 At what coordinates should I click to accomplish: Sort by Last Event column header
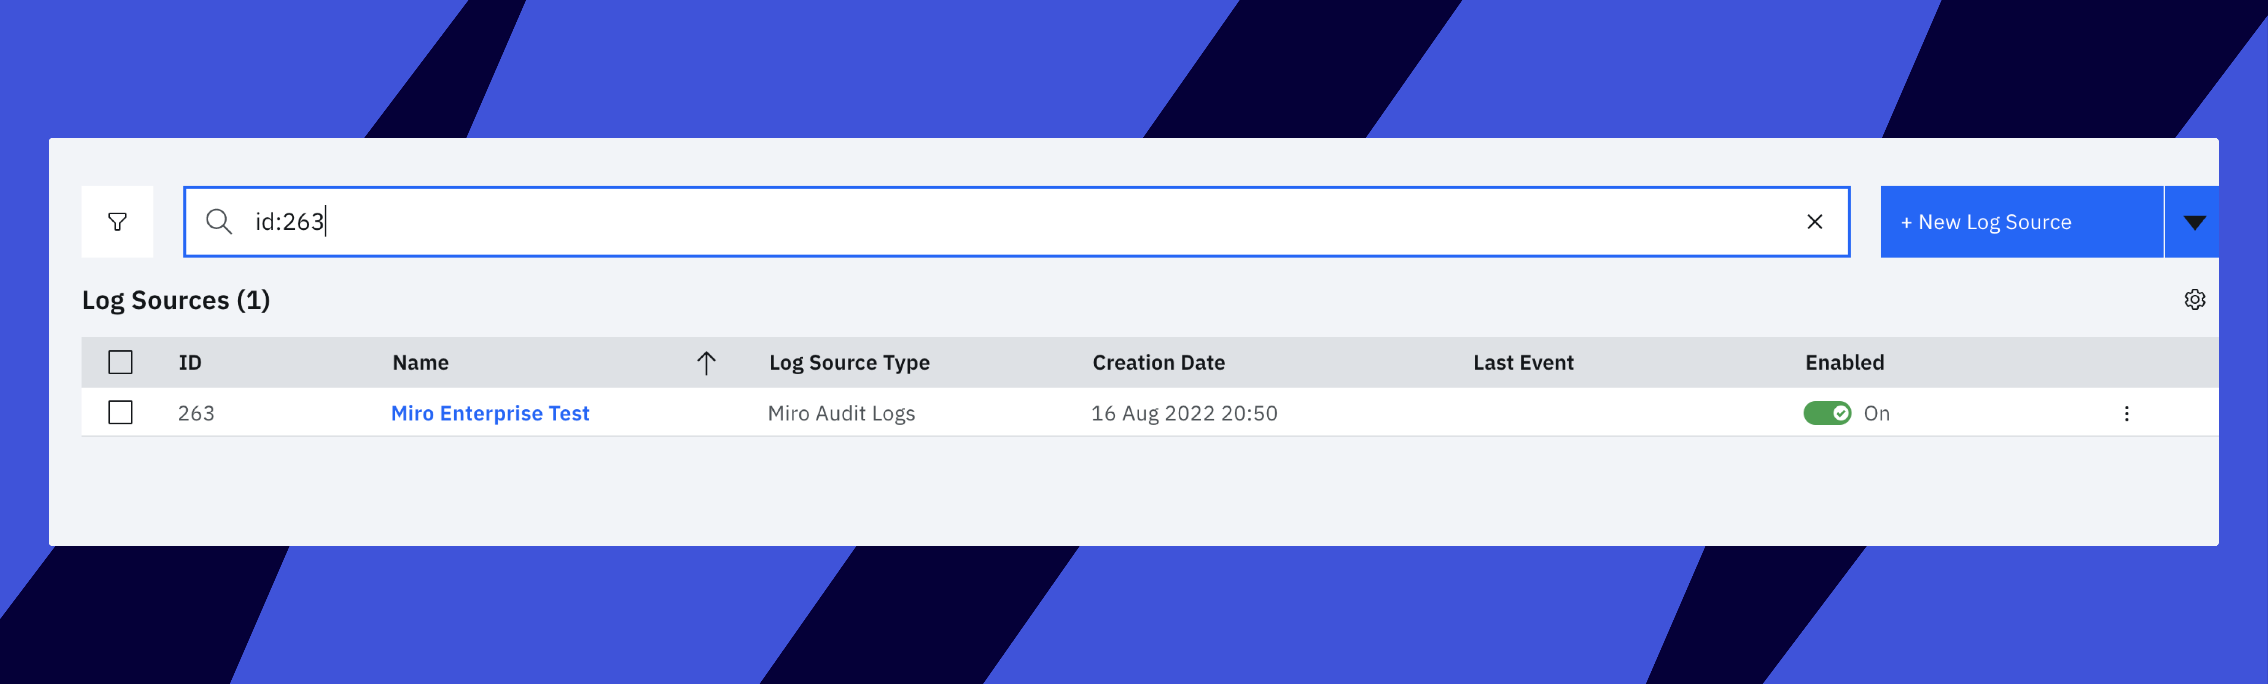pyautogui.click(x=1523, y=362)
